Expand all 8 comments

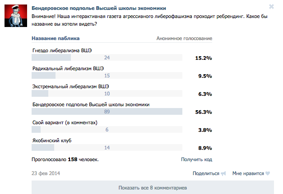point(153,187)
